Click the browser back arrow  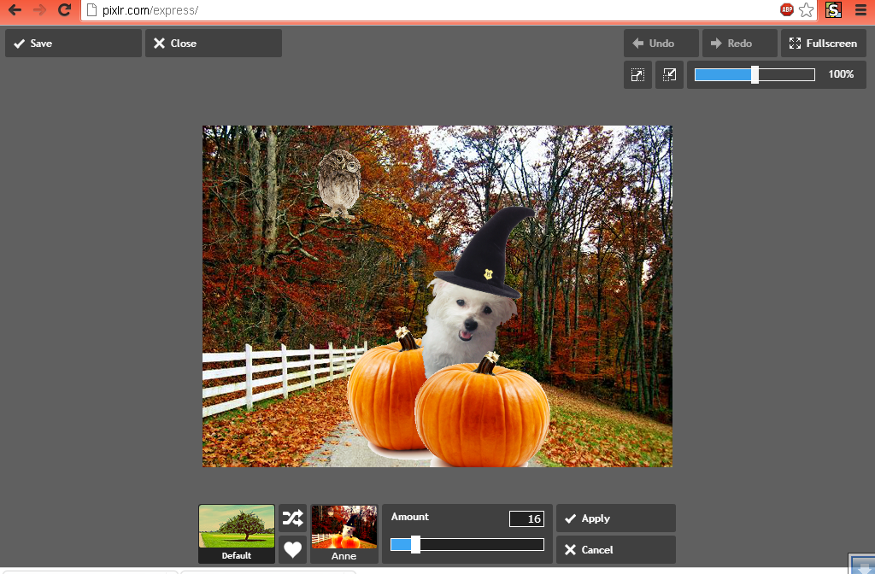coord(15,9)
